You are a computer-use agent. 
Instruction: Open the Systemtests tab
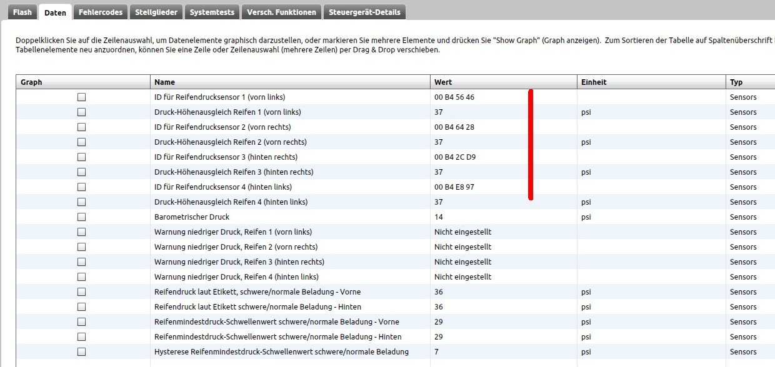click(212, 12)
